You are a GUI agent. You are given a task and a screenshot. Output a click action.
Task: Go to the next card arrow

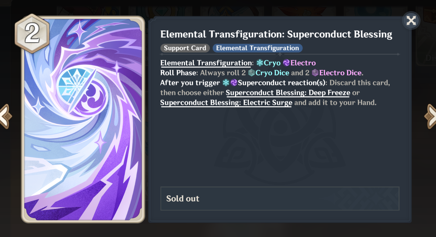tap(431, 116)
